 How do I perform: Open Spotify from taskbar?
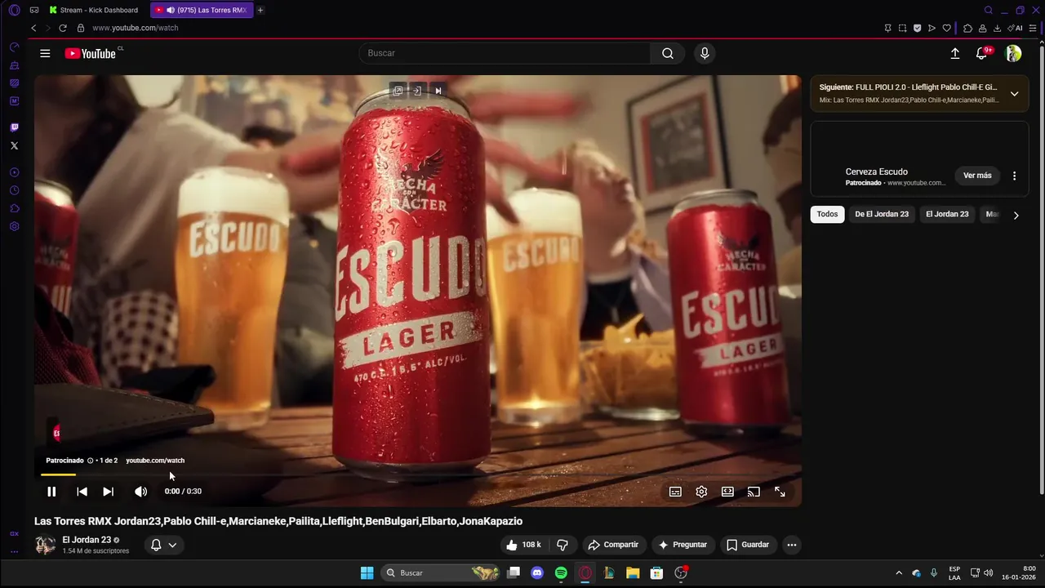click(561, 573)
